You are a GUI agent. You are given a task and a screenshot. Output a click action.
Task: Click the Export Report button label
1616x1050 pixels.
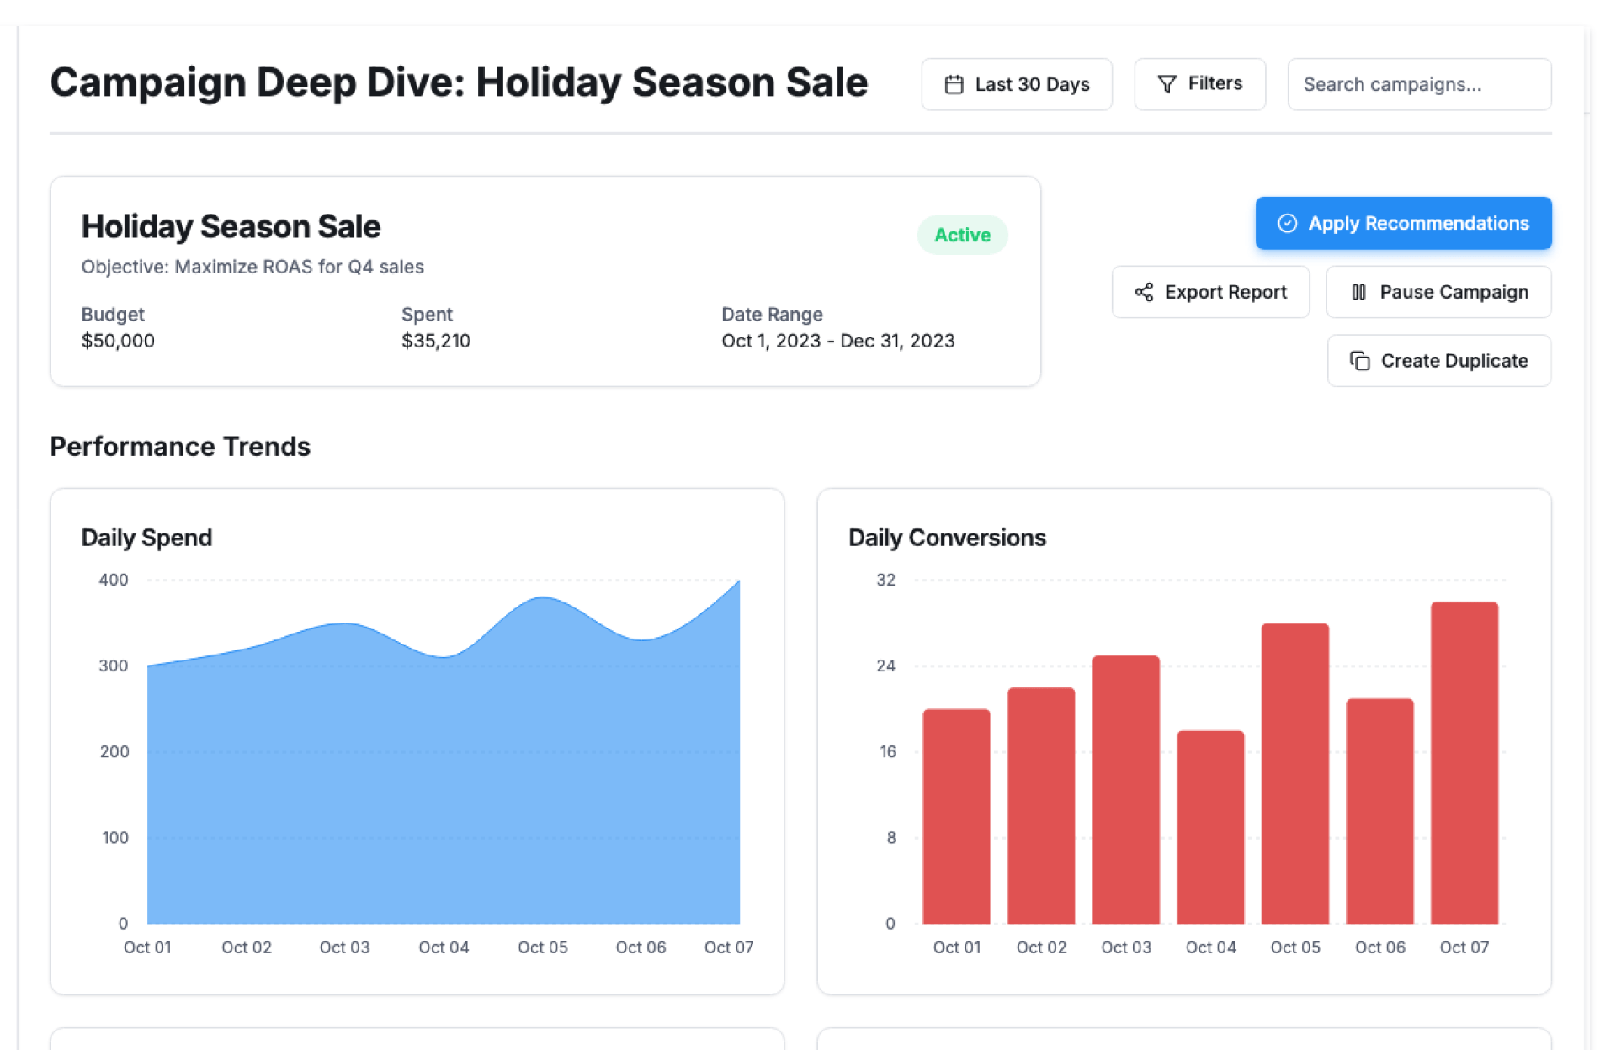pos(1225,292)
